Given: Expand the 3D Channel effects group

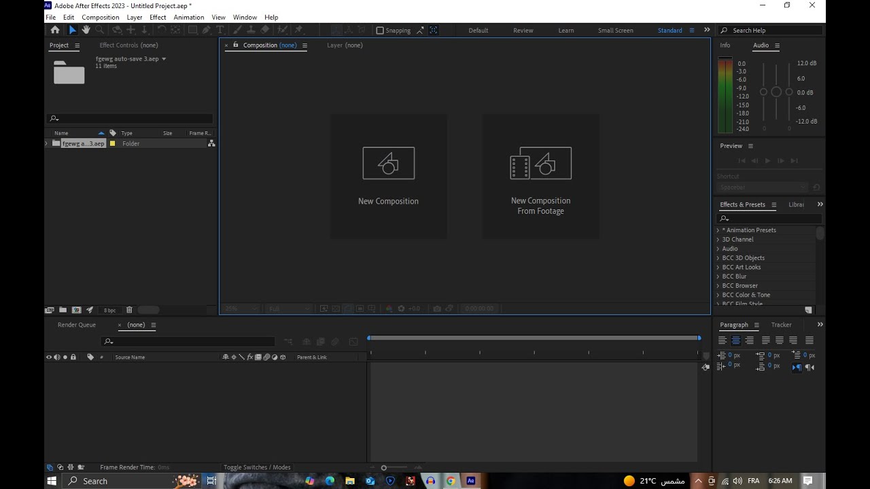Looking at the screenshot, I should point(718,240).
